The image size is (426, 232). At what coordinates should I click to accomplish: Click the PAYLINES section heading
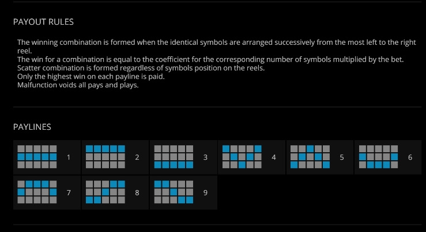[32, 127]
